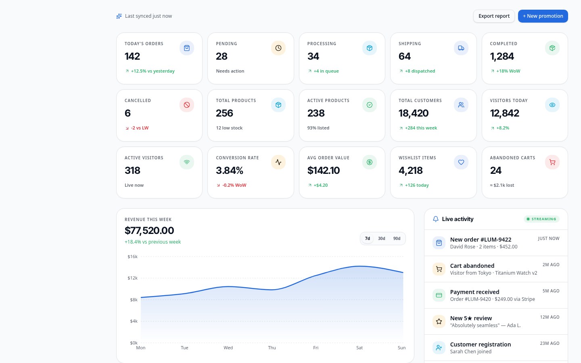This screenshot has width=581, height=363.
Task: Click the STREAMING status badge
Action: 541,219
